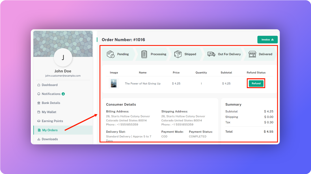The image size is (311, 174).
Task: Go to the Dashboard page
Action: (x=49, y=85)
